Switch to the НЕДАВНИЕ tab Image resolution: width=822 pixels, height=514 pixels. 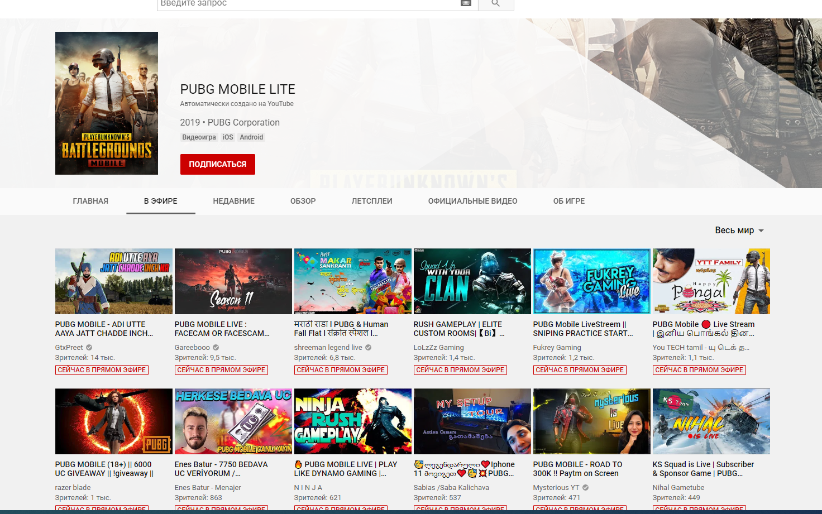233,201
